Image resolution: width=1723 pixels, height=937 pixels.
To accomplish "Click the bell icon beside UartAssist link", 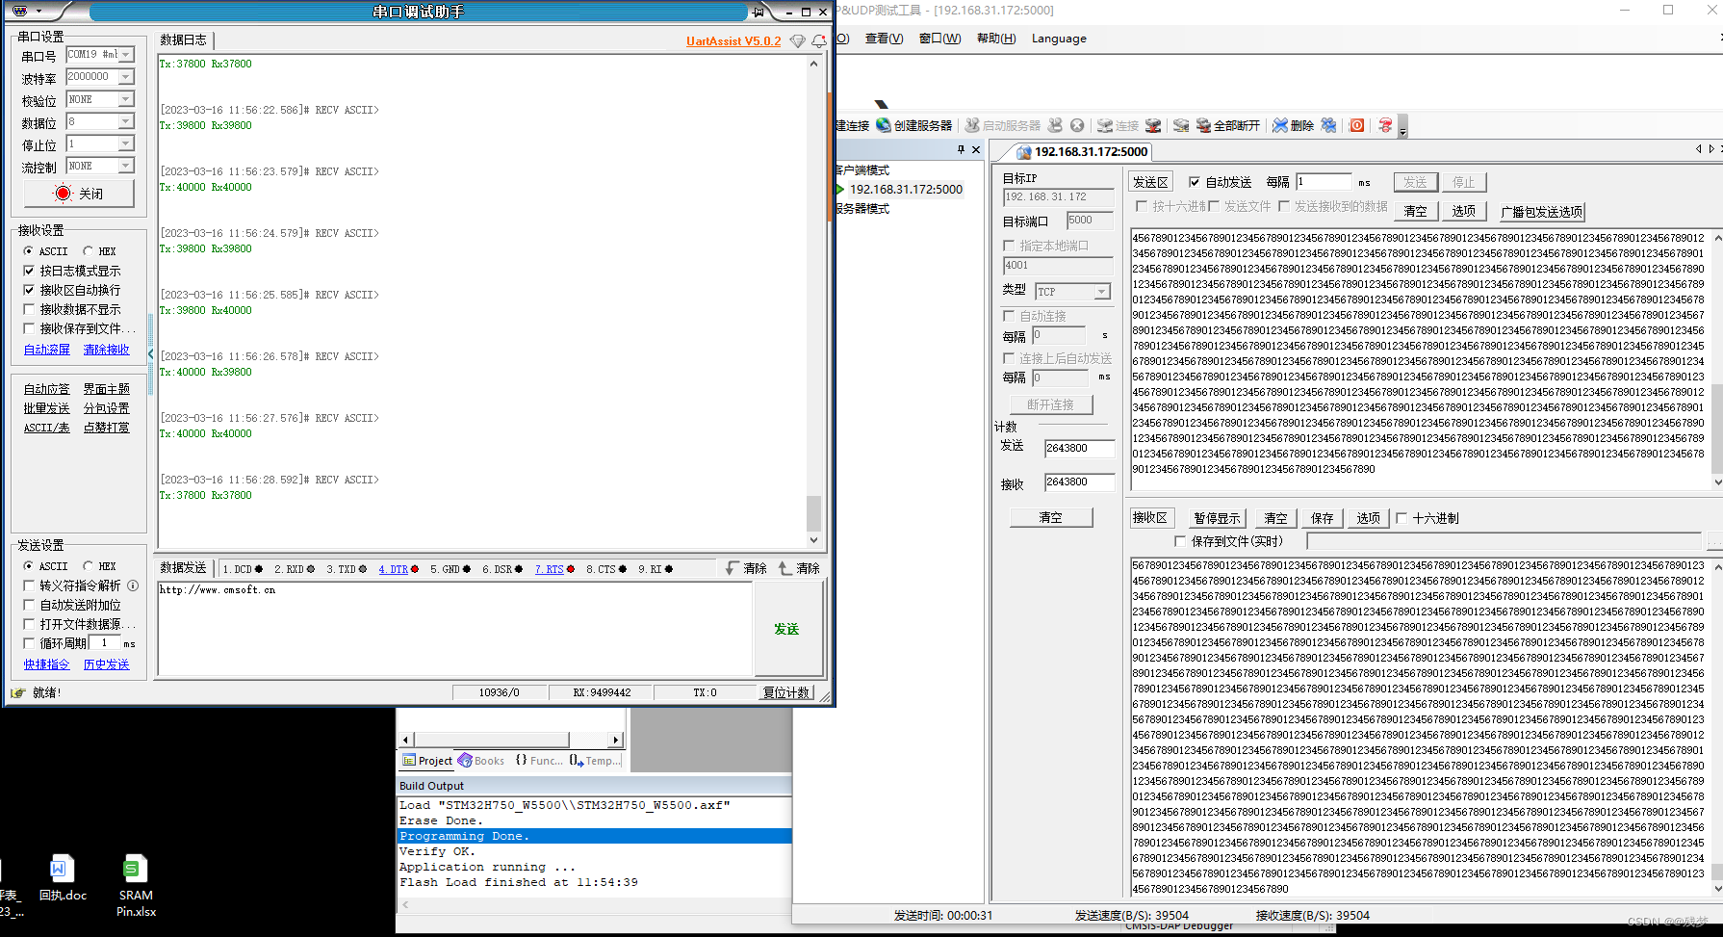I will tap(817, 40).
